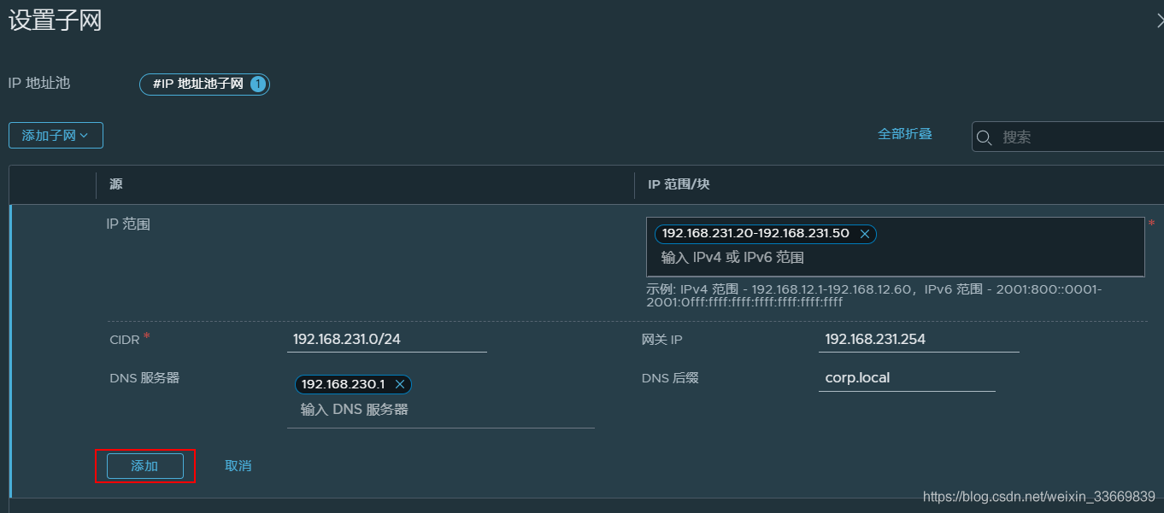Click the search magnifier icon
The width and height of the screenshot is (1164, 513).
(x=985, y=137)
